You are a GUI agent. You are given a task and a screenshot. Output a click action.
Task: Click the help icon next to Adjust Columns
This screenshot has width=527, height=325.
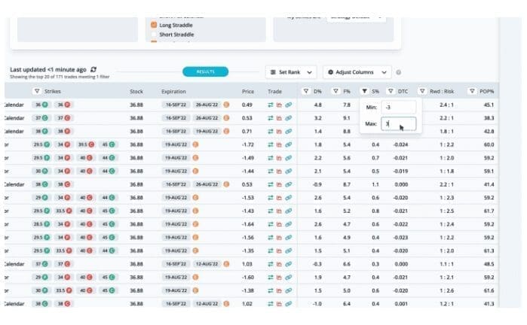(398, 72)
